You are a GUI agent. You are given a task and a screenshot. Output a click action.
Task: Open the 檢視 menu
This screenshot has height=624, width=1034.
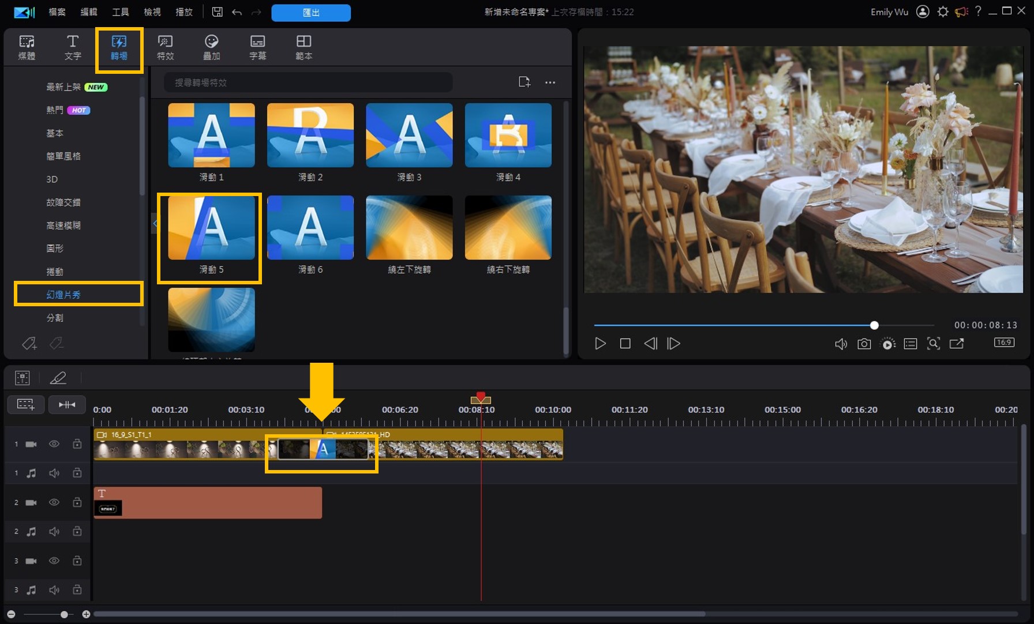(152, 12)
